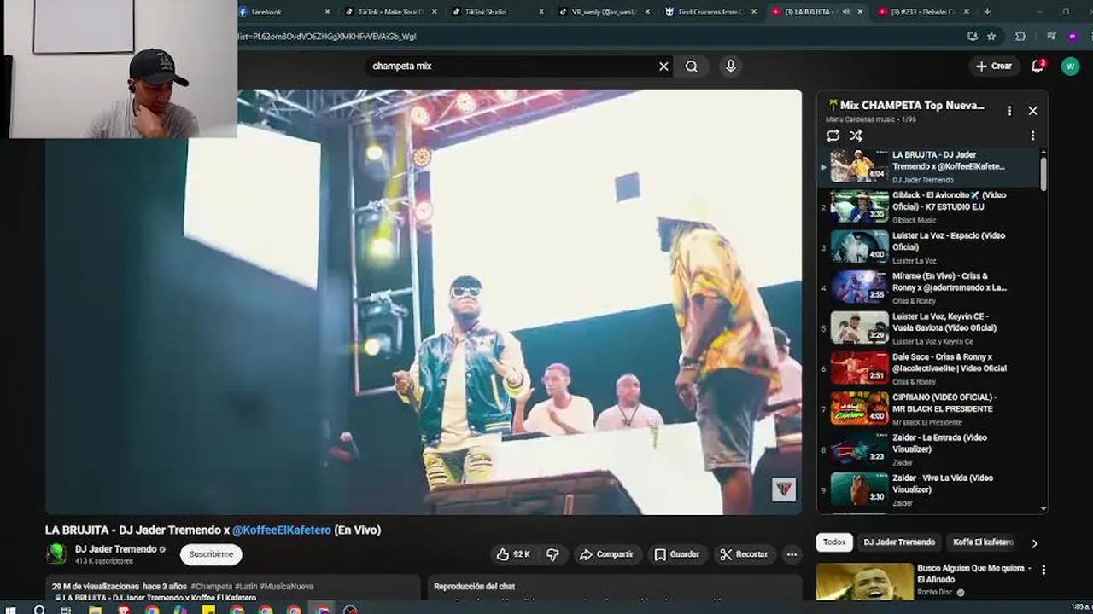Bookmark this page with the star icon
1093x614 pixels.
click(991, 37)
